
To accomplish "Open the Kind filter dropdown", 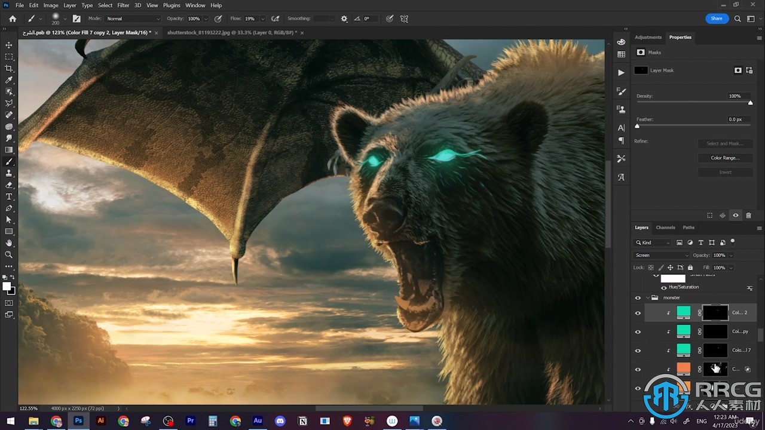I will pyautogui.click(x=653, y=242).
